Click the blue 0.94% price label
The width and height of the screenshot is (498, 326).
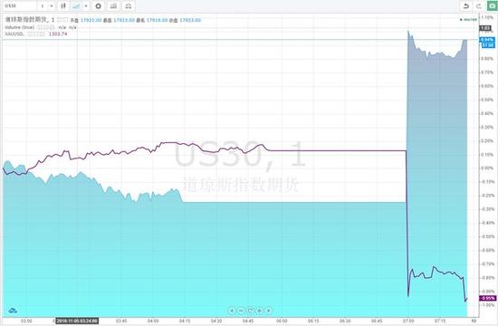487,40
